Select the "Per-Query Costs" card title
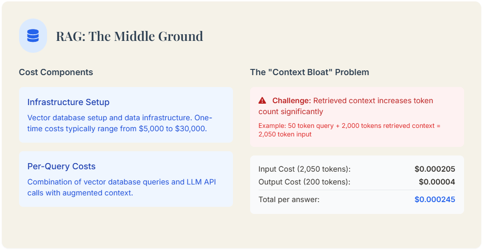Image resolution: width=485 pixels, height=252 pixels. (61, 166)
